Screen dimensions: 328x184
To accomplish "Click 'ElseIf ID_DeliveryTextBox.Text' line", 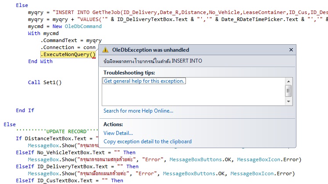I will (77, 166).
